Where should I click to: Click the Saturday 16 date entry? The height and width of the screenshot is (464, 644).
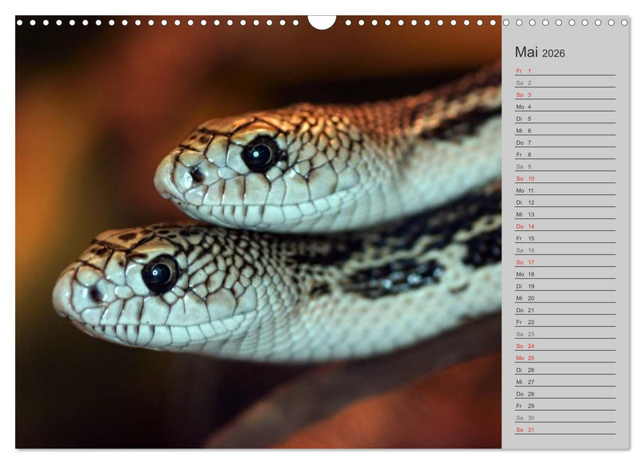click(x=564, y=251)
